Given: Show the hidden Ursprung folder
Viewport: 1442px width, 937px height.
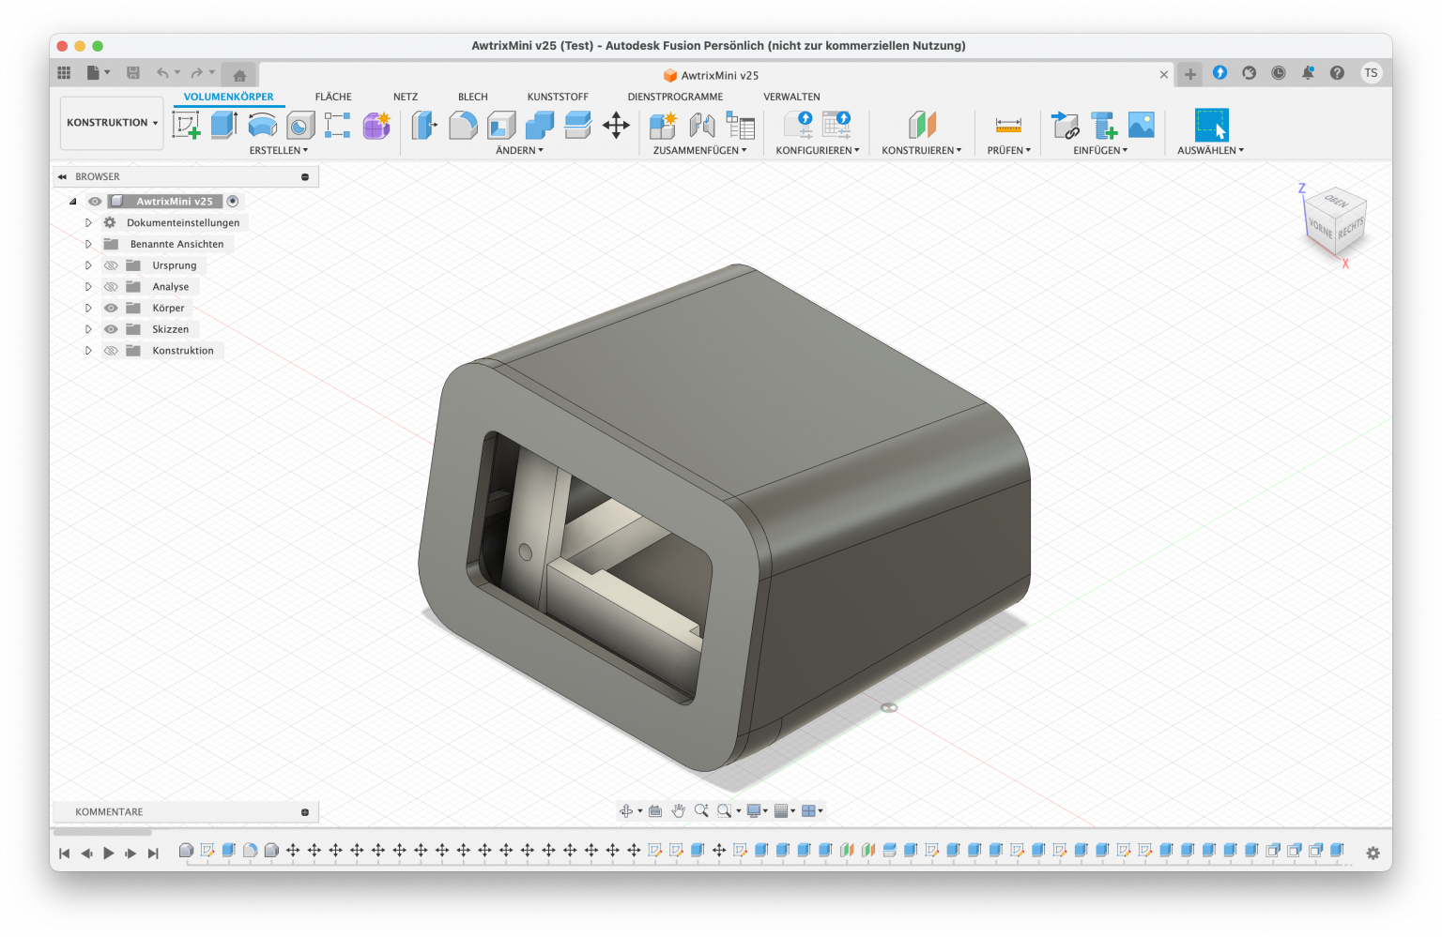Looking at the screenshot, I should (x=111, y=265).
